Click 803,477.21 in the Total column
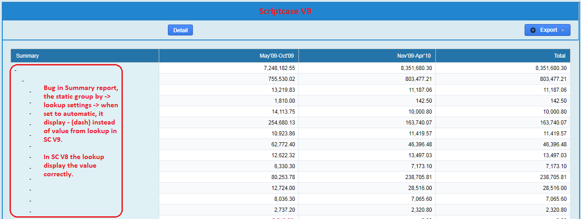The width and height of the screenshot is (581, 219). click(553, 79)
